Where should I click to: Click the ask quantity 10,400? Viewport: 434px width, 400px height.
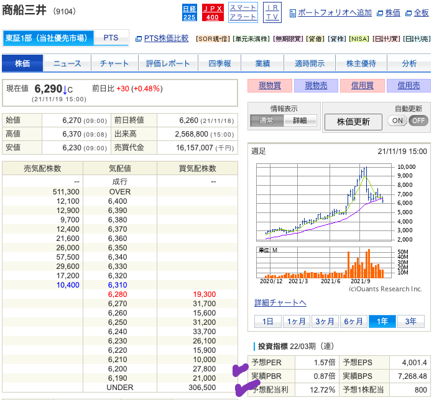68,285
